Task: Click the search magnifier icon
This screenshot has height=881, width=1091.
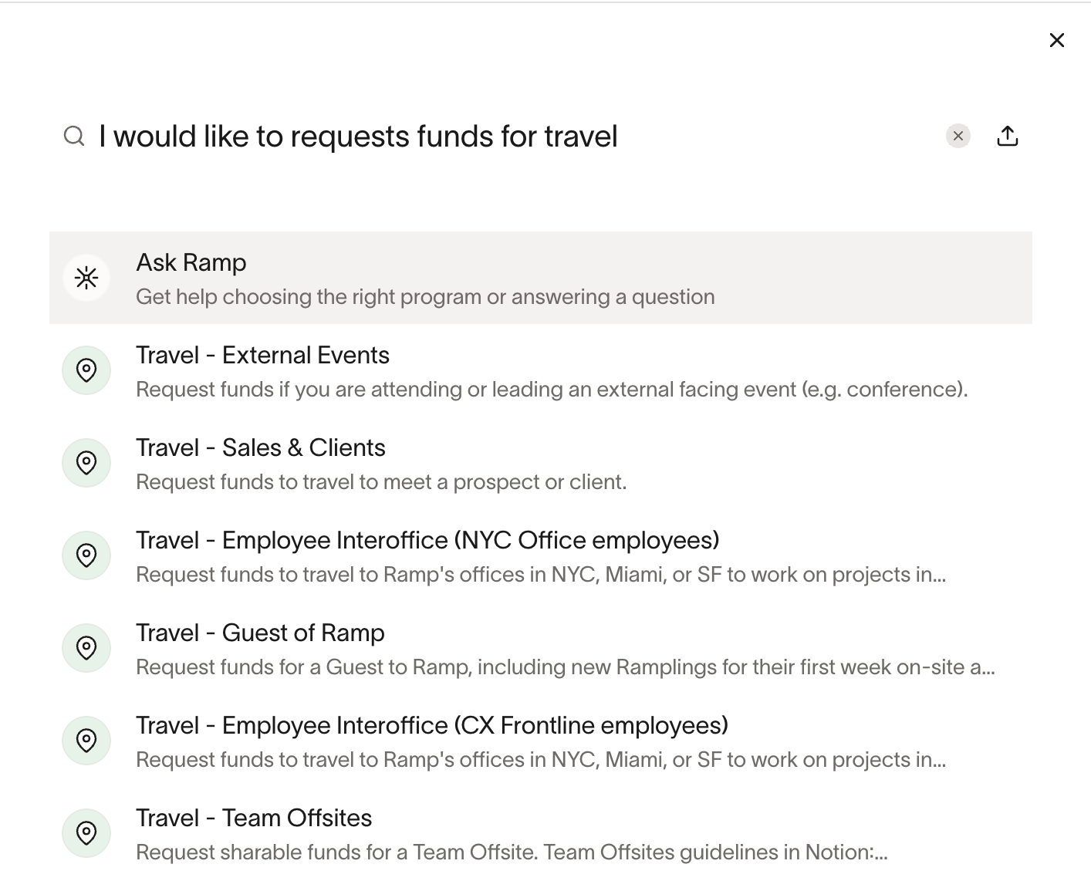Action: click(x=74, y=137)
